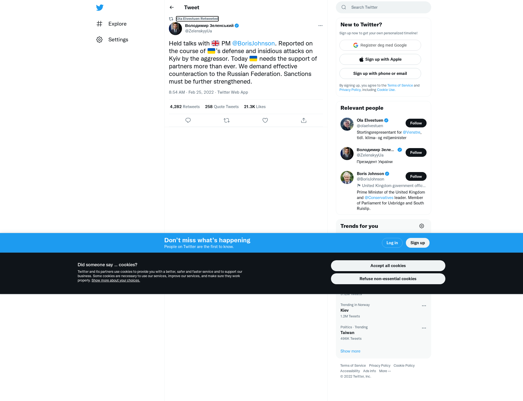The height and width of the screenshot is (401, 523).
Task: Click the Twitter bird logo
Action: point(100,7)
